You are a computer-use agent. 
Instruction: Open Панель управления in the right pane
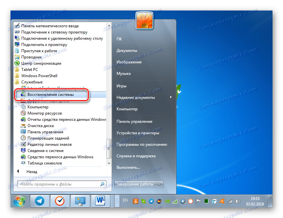[x=134, y=121]
